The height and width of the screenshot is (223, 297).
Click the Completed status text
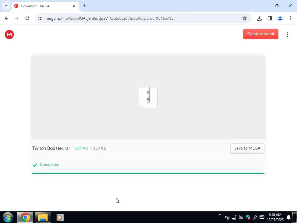coord(50,164)
